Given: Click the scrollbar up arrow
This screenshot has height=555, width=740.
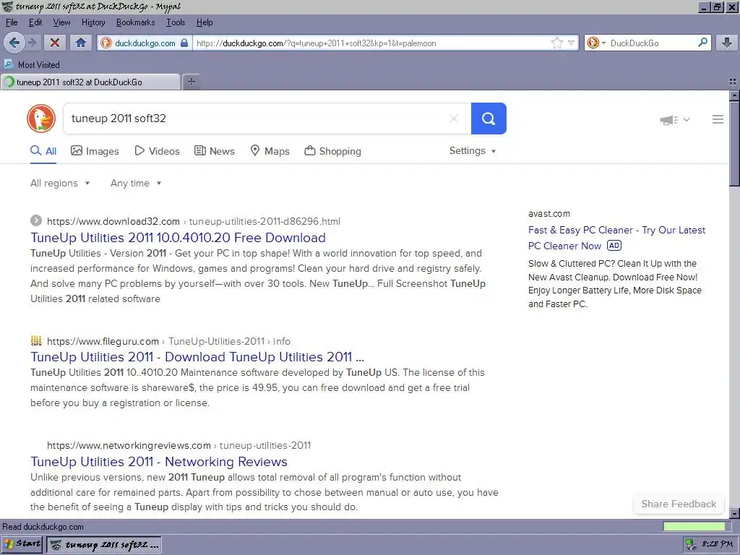Looking at the screenshot, I should pos(734,96).
